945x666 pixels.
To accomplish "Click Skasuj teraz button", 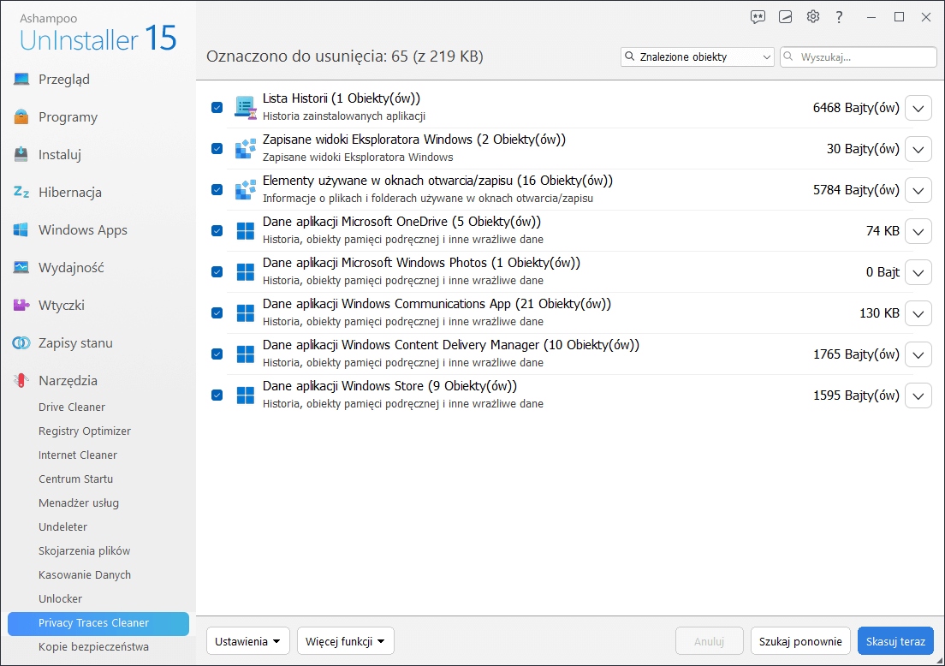I will coord(895,641).
